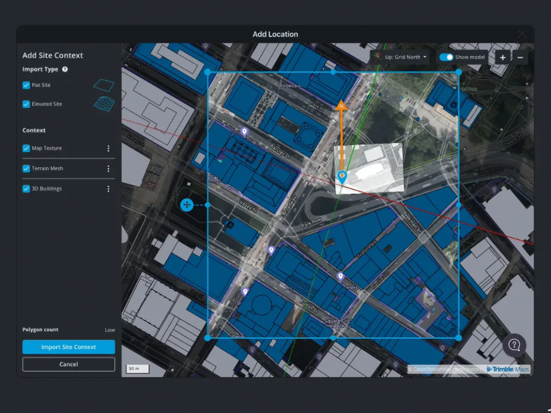This screenshot has width=551, height=413.
Task: Open 3D Buildings more options menu
Action: 108,189
